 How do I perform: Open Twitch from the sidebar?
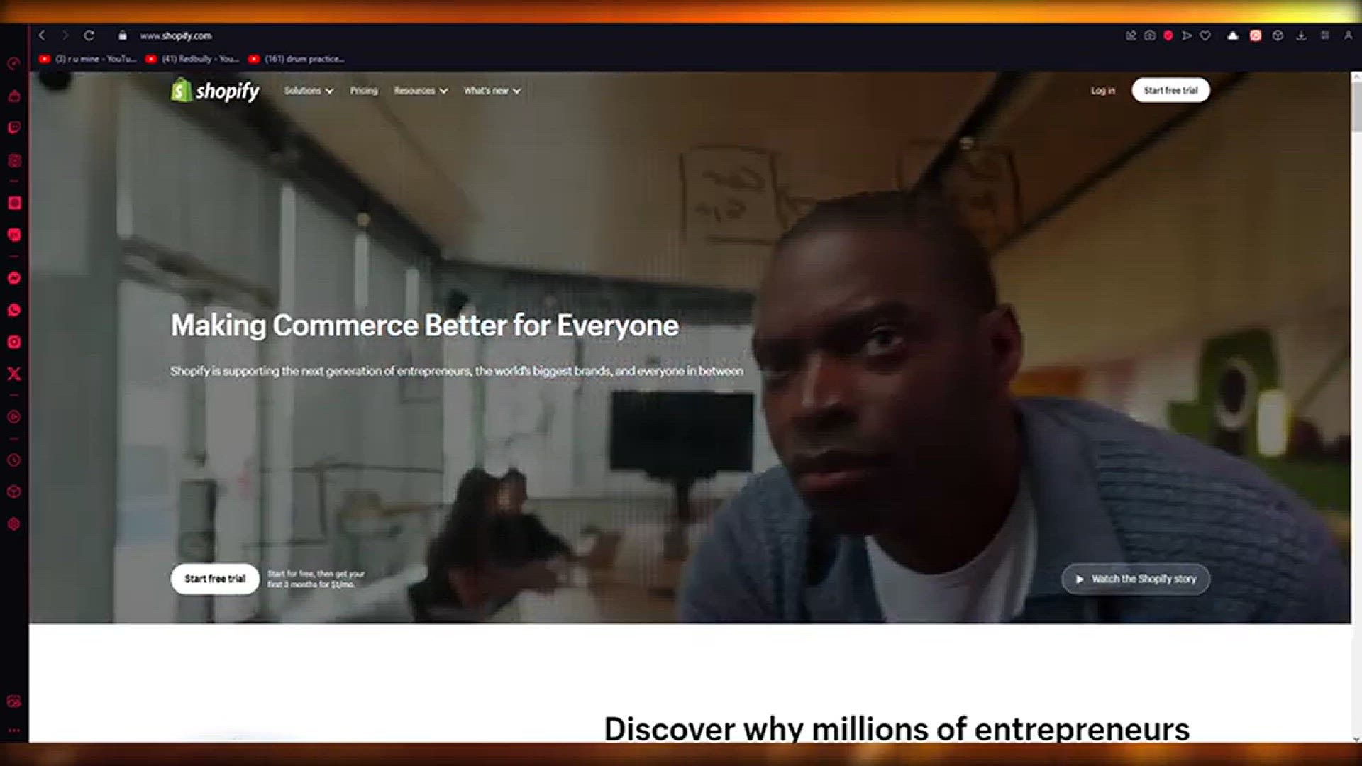click(x=14, y=128)
